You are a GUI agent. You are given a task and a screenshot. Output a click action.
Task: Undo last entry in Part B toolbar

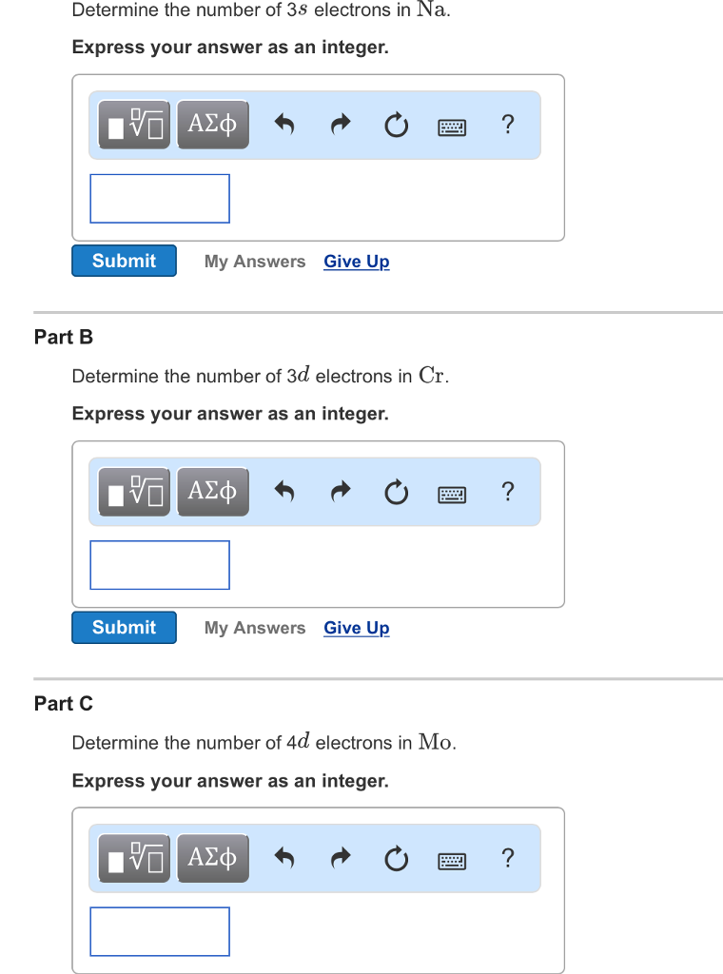point(283,492)
